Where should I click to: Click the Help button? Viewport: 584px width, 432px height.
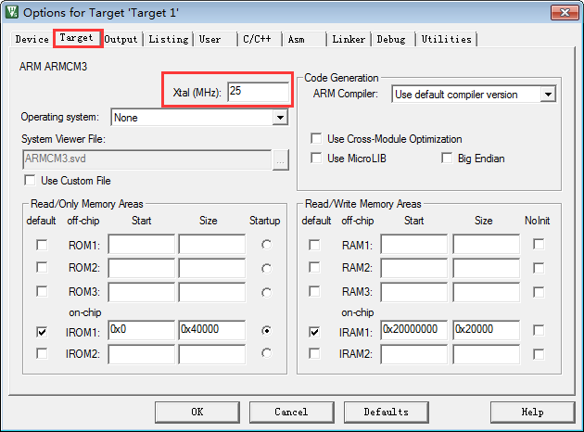click(x=533, y=412)
